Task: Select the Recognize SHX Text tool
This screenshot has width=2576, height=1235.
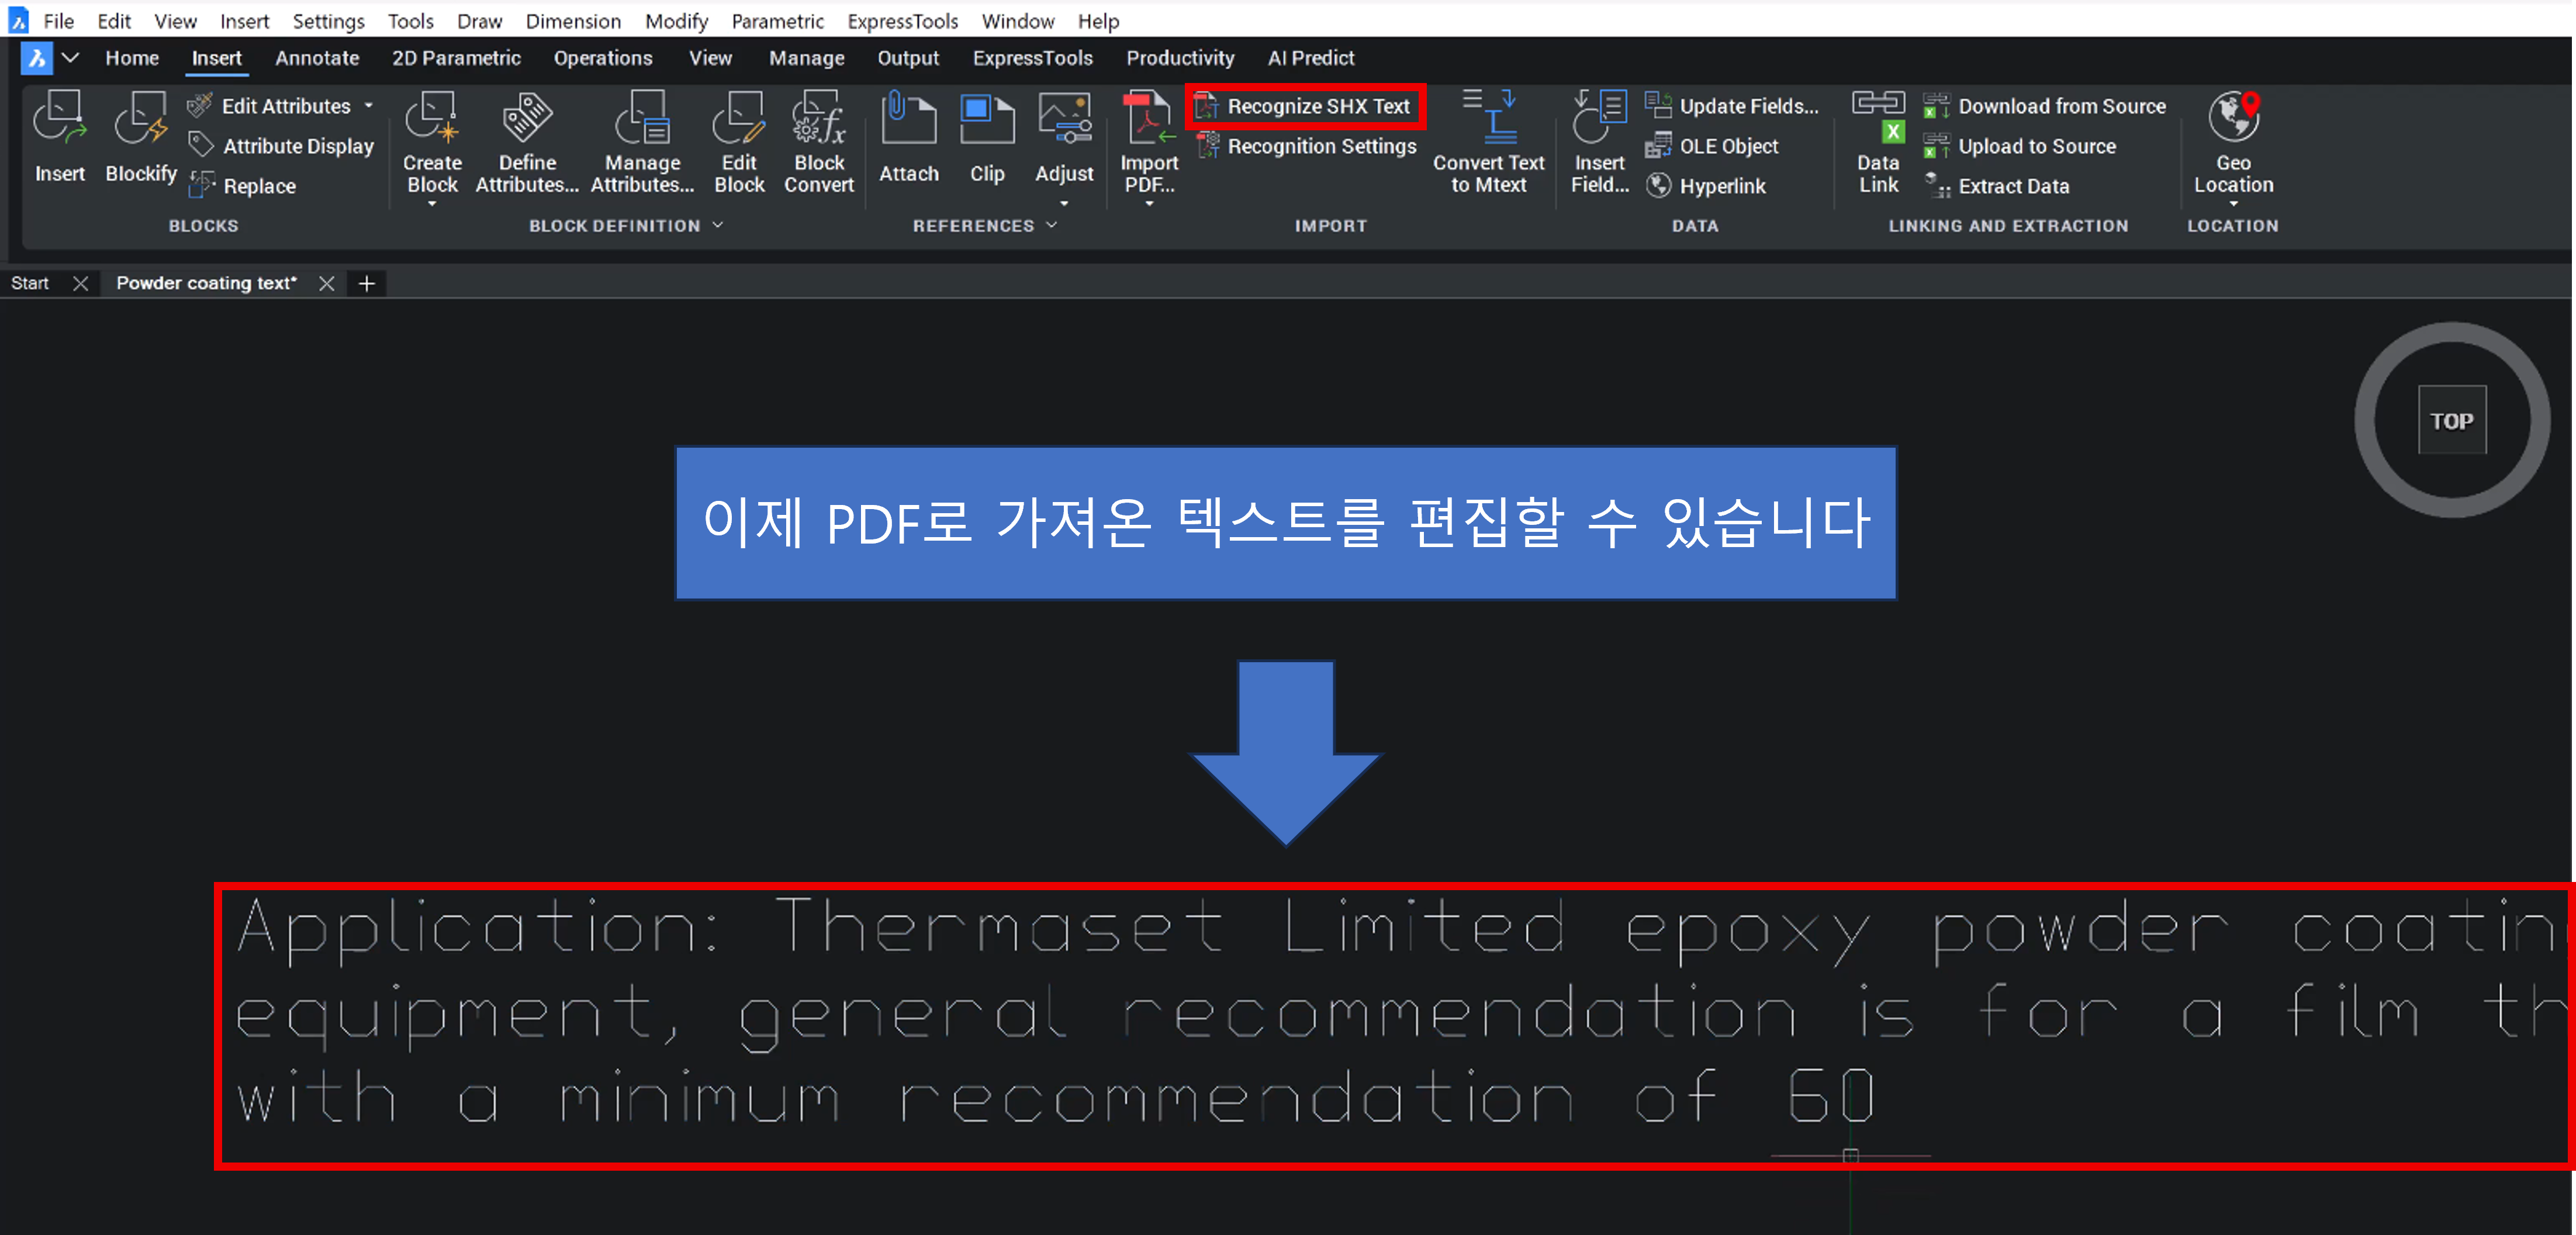Action: point(1305,105)
